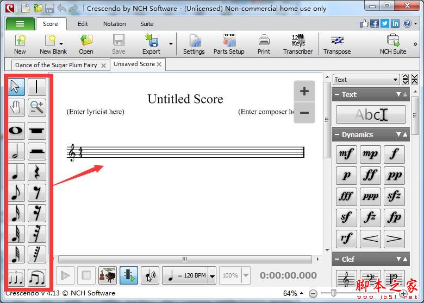Select the eighth rest tool

[x=37, y=192]
